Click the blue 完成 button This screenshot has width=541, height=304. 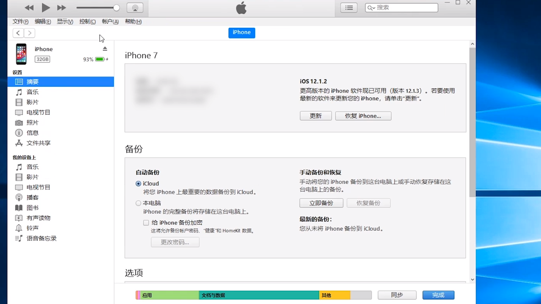[x=438, y=295]
